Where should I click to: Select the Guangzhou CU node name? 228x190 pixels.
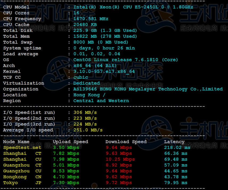pyautogui.click(x=22, y=171)
